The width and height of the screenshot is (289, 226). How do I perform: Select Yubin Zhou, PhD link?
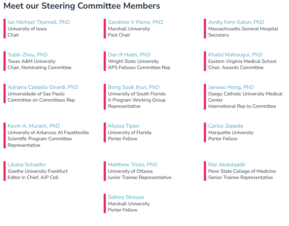(x=28, y=55)
